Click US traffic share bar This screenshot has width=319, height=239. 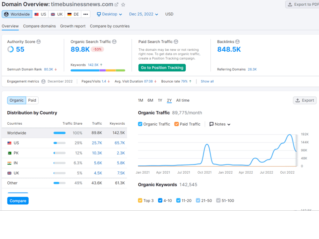(x=59, y=143)
